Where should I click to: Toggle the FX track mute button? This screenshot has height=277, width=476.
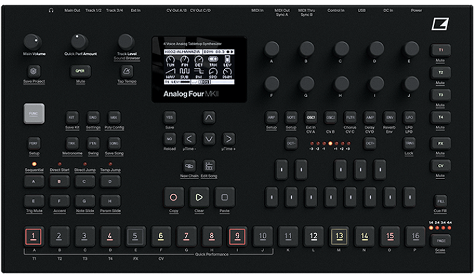point(439,142)
